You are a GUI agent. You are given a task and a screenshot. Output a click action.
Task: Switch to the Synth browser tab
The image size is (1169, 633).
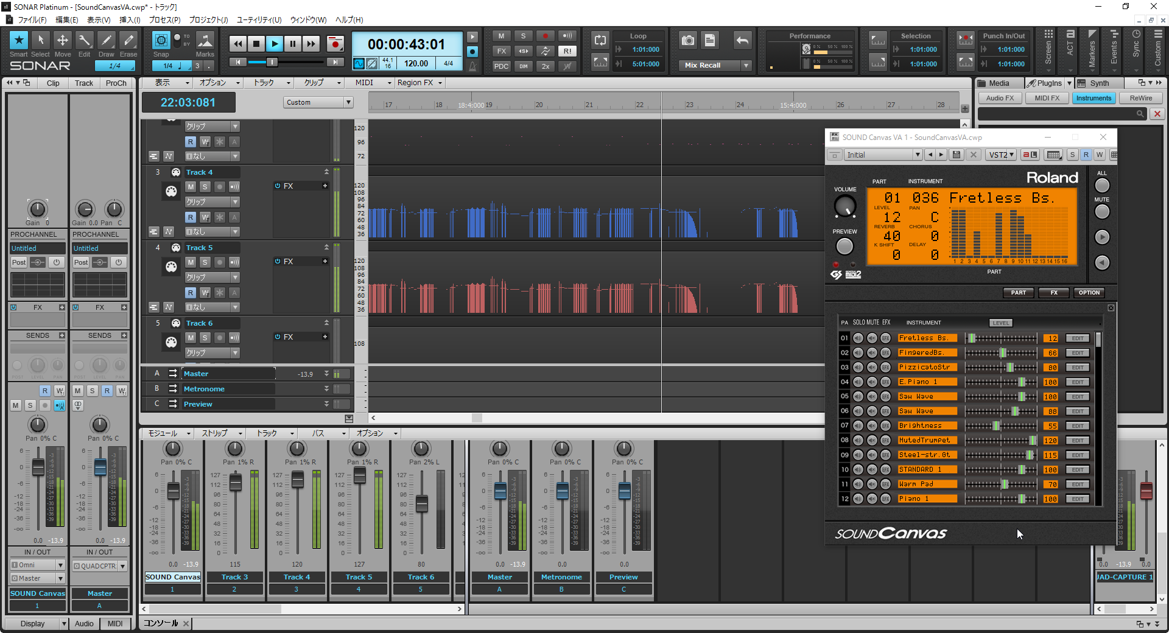pos(1099,83)
